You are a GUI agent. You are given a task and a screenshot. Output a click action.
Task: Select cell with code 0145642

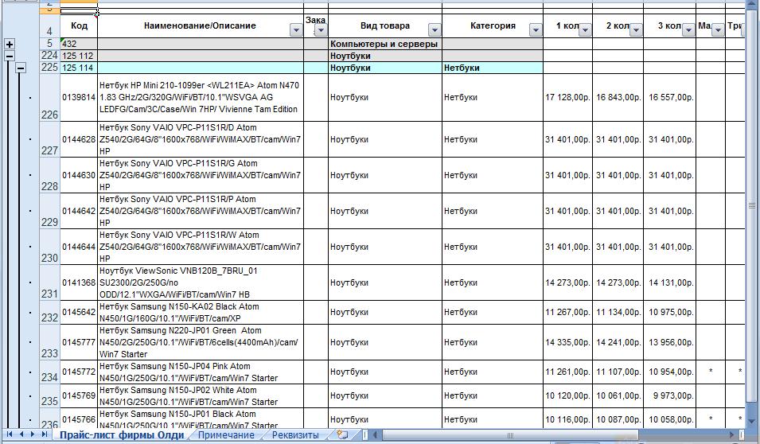pos(79,313)
